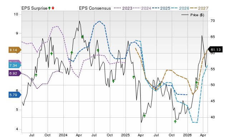
Task: Select the green surprise arrow after Jul 2025
Action: point(160,84)
